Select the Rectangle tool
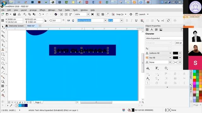 click(x=3, y=54)
